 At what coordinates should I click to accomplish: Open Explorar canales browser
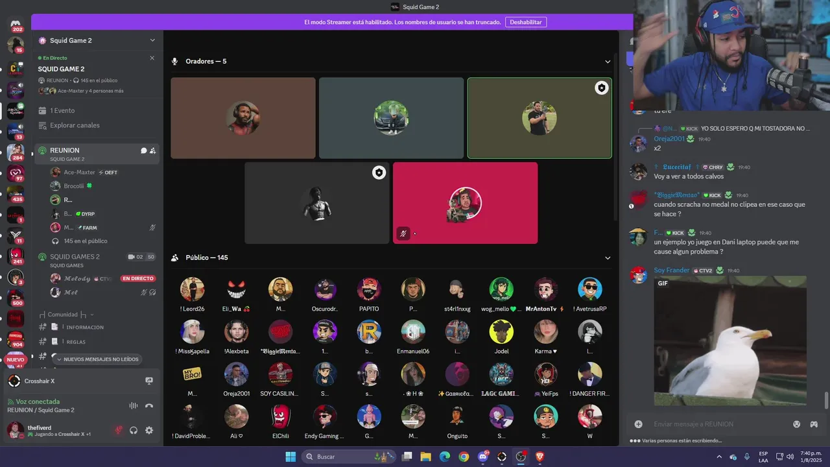[75, 125]
